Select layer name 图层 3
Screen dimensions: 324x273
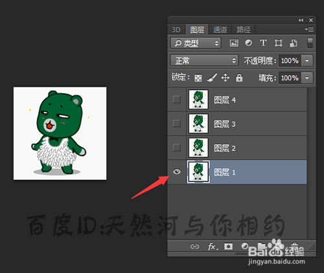pyautogui.click(x=225, y=124)
